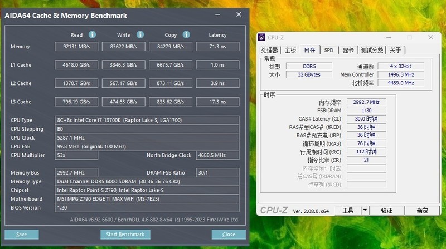Close the CPU-Z window with X

[430, 37]
